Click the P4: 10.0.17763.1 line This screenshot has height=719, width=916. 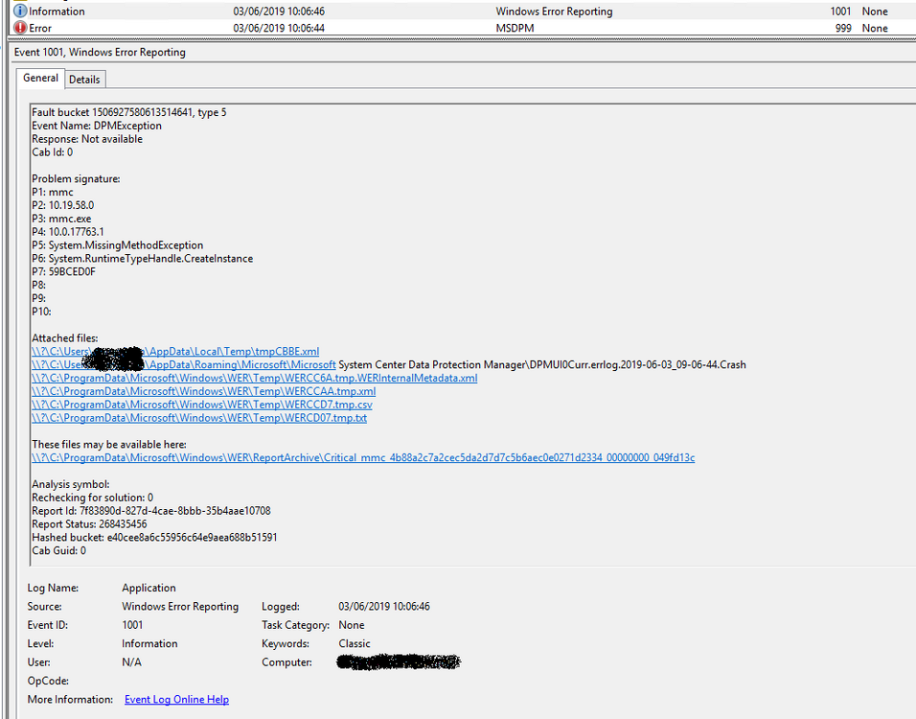pyautogui.click(x=68, y=232)
